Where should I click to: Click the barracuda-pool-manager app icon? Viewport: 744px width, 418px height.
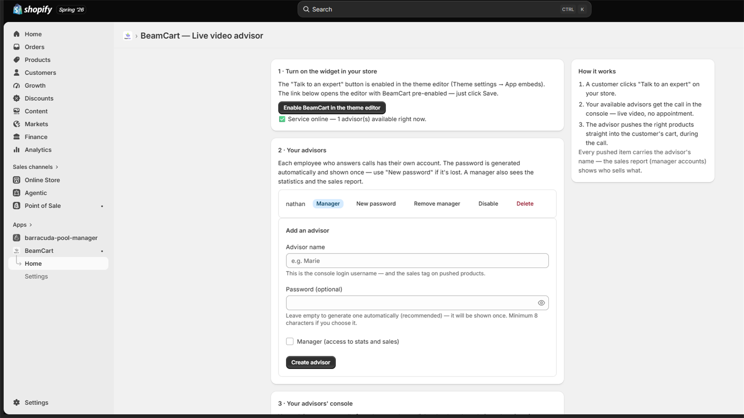click(x=17, y=238)
